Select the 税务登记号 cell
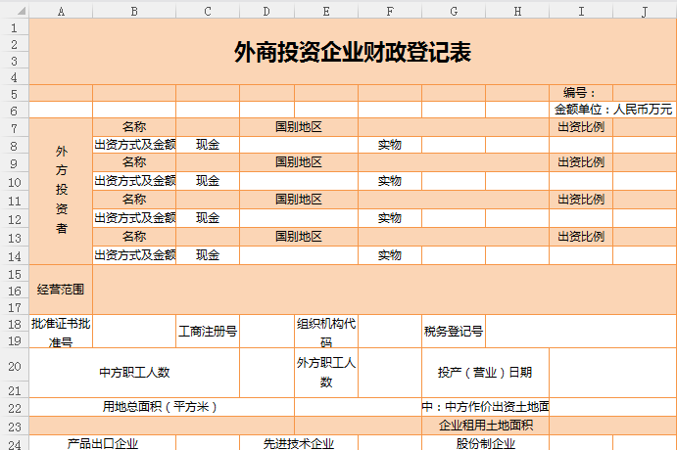 point(454,331)
